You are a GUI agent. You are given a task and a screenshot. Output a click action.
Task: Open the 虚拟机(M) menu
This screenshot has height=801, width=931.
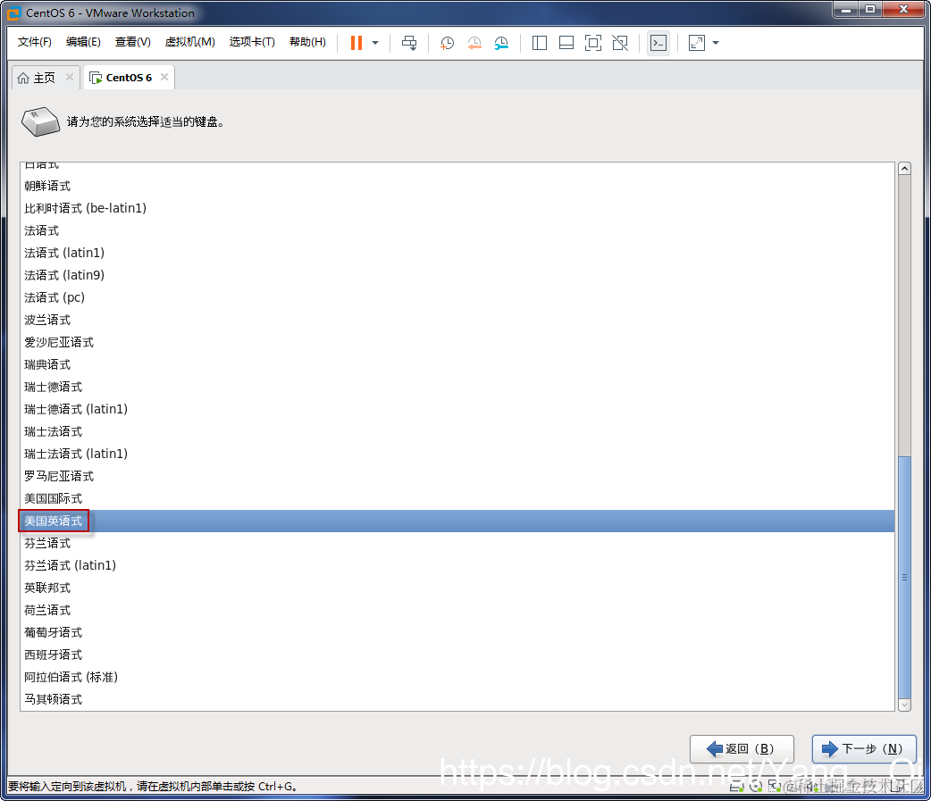(190, 42)
